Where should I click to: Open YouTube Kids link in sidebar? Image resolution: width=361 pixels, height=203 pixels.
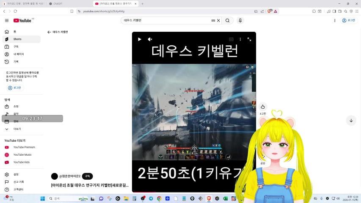point(22,162)
